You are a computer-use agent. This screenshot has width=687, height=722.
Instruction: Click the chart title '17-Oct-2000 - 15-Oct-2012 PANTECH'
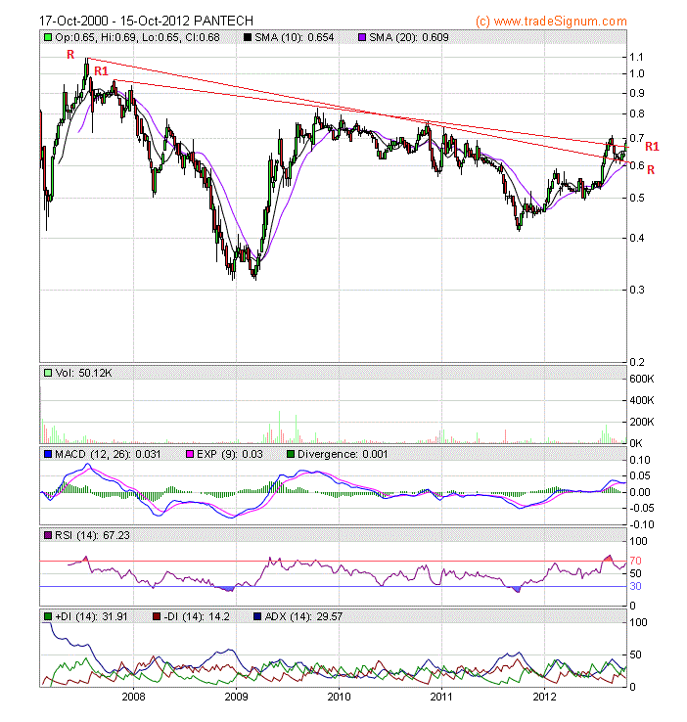coord(147,22)
